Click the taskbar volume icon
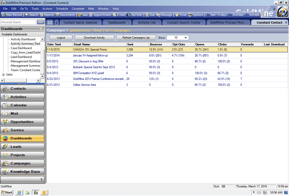This screenshot has height=196, width=289. pyautogui.click(x=259, y=193)
